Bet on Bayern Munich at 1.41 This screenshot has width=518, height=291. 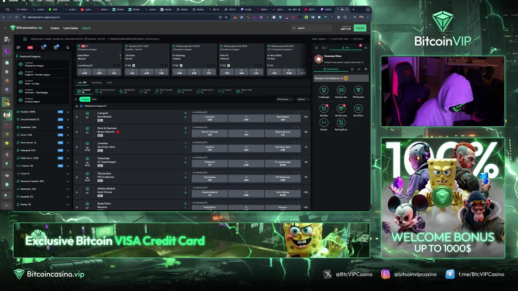[x=282, y=133]
